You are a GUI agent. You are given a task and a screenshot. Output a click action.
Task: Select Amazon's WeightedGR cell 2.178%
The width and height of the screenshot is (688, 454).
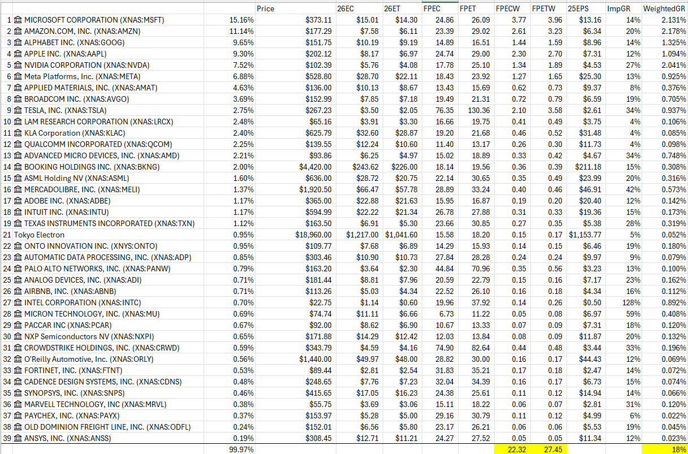(x=665, y=31)
